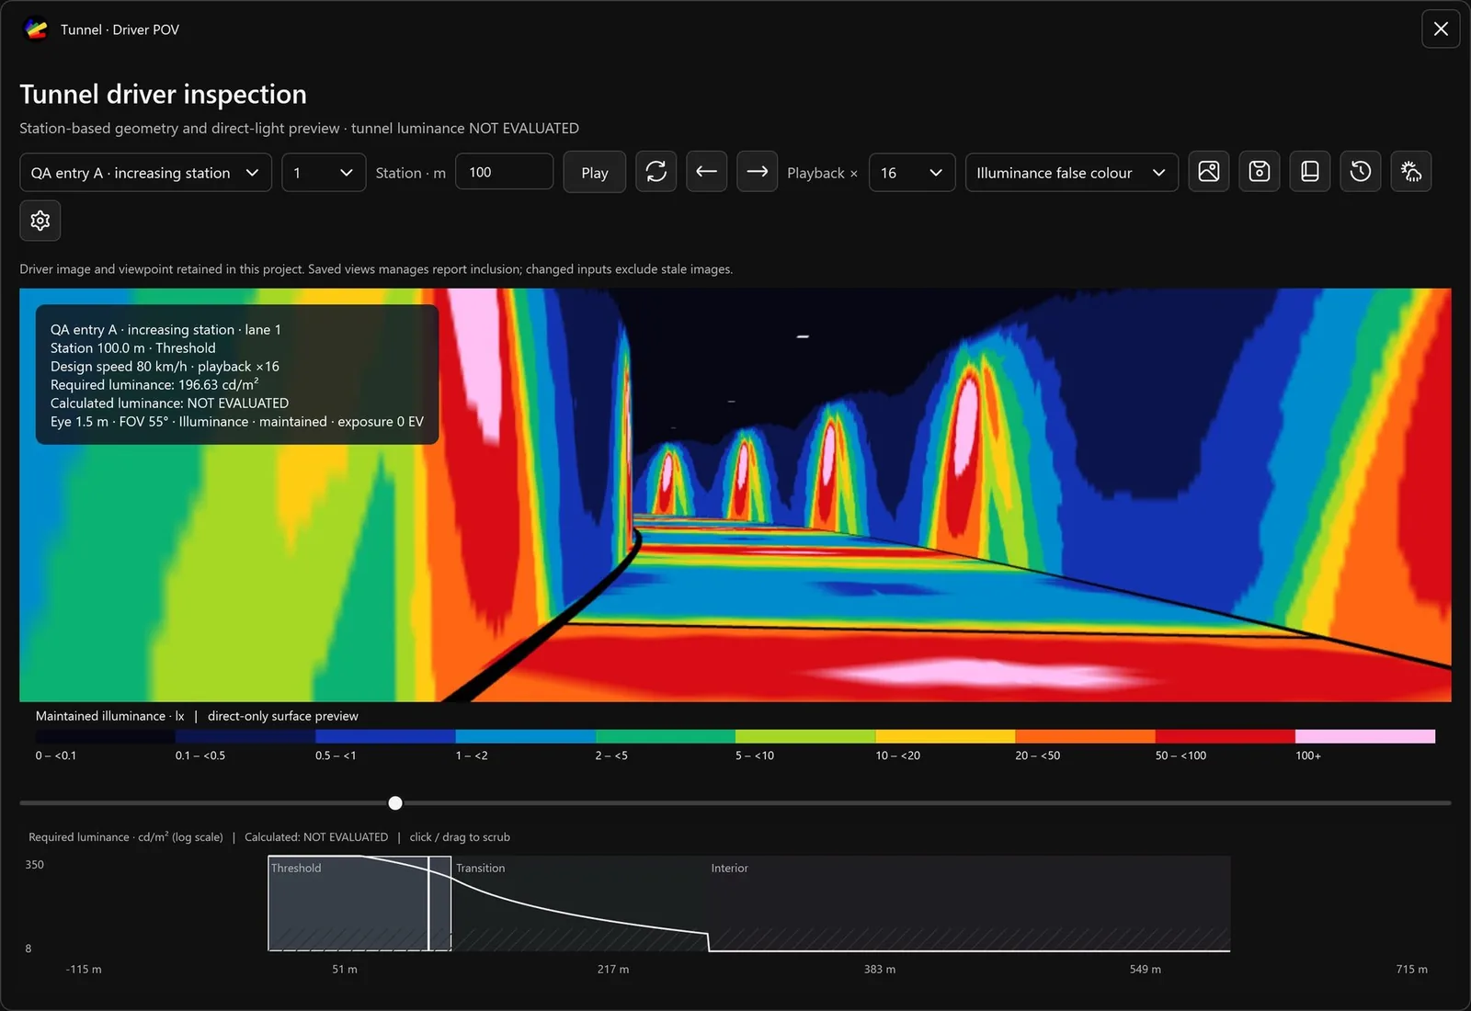Click the '217 m' axis label
The image size is (1471, 1011).
pyautogui.click(x=613, y=970)
